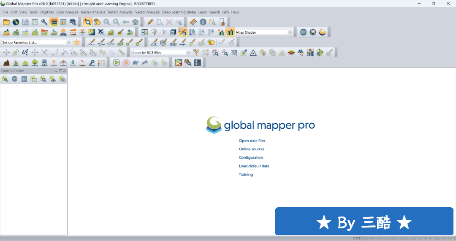The image size is (456, 241).
Task: Toggle the 3D view cube icon
Action: 173,32
